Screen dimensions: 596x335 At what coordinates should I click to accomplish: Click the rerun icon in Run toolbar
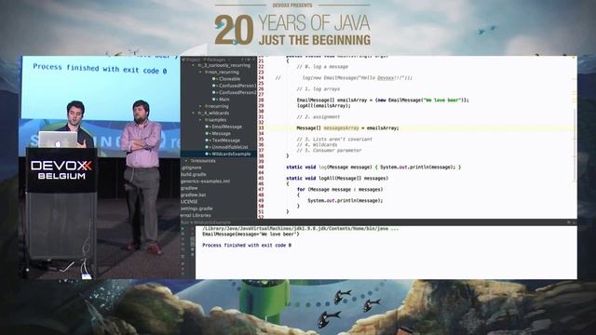click(183, 229)
